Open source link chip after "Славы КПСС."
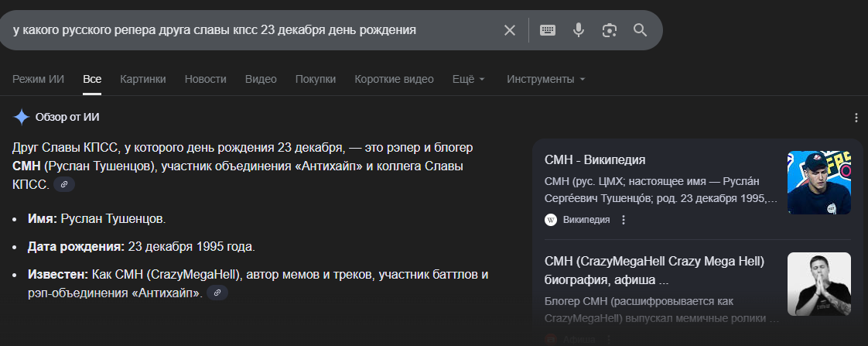This screenshot has height=346, width=868. tap(64, 184)
